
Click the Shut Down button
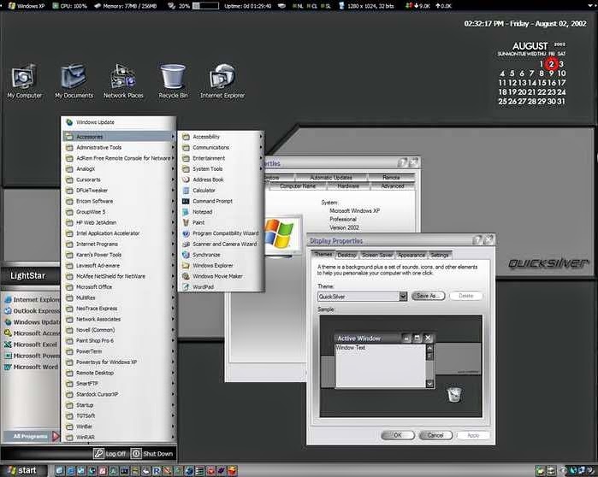click(152, 453)
